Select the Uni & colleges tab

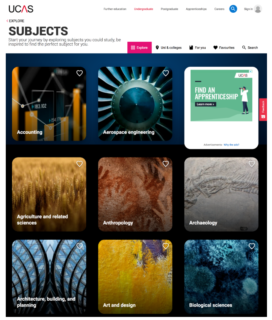pyautogui.click(x=169, y=47)
